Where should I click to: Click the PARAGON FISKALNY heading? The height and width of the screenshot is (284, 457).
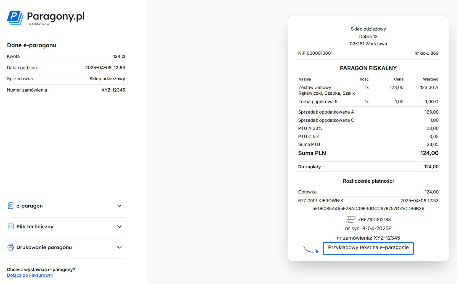pyautogui.click(x=368, y=68)
